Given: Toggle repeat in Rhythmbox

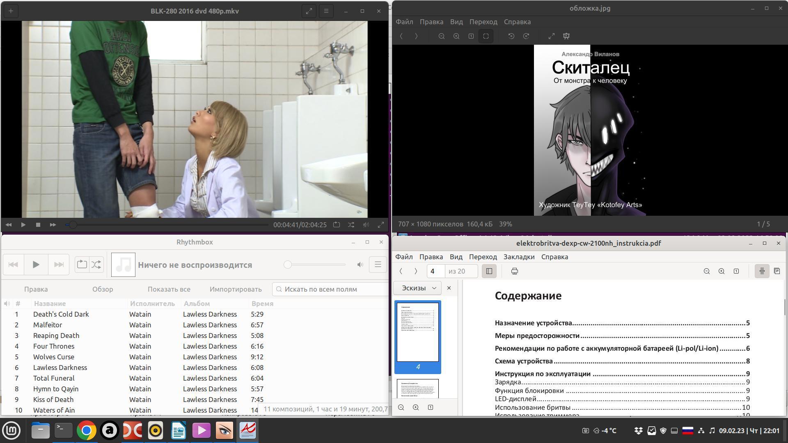Looking at the screenshot, I should tap(82, 265).
